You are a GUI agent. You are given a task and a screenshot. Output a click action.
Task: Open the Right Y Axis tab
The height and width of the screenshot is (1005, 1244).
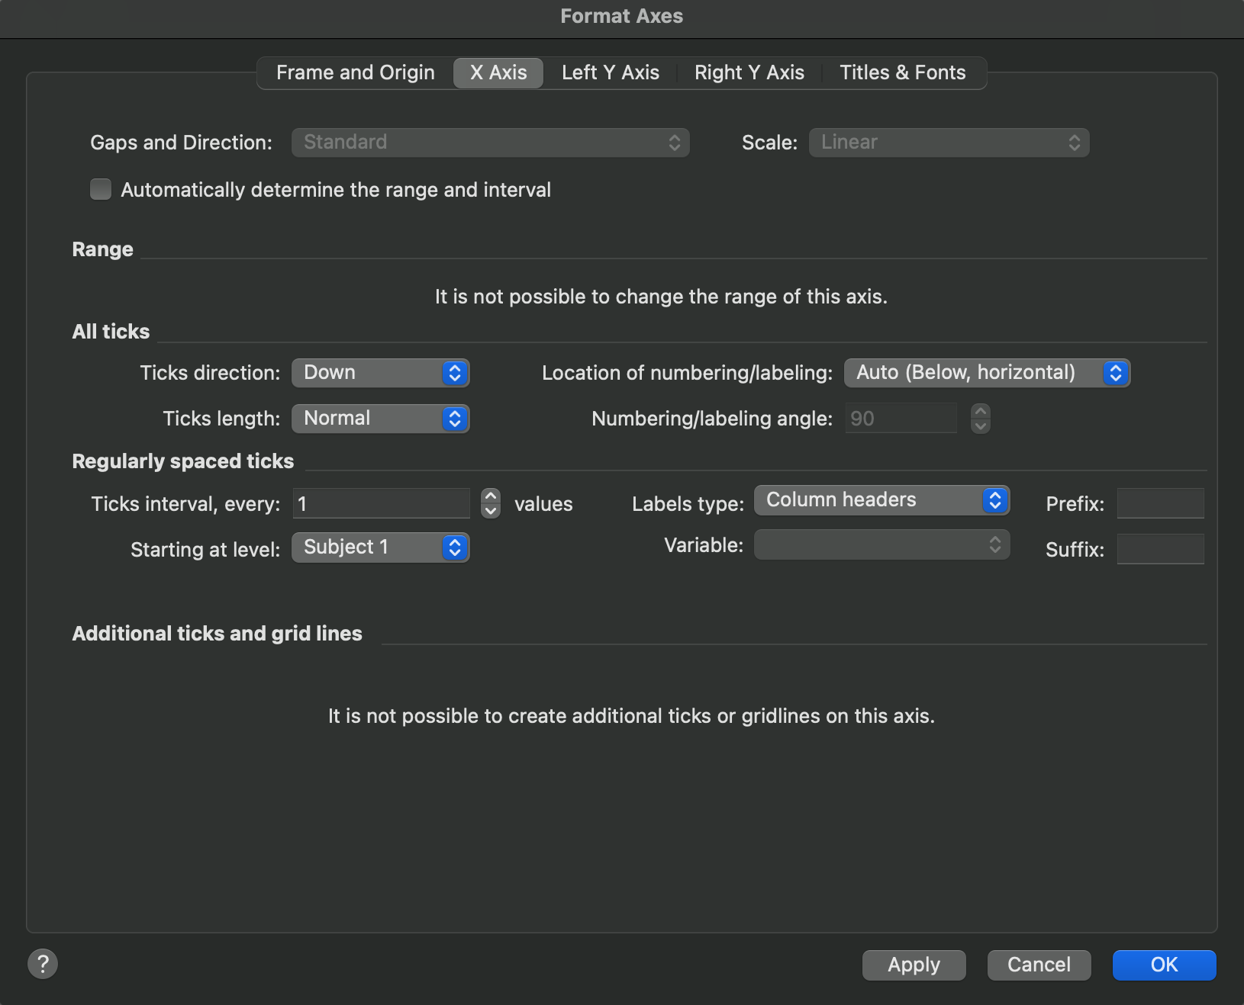(749, 73)
